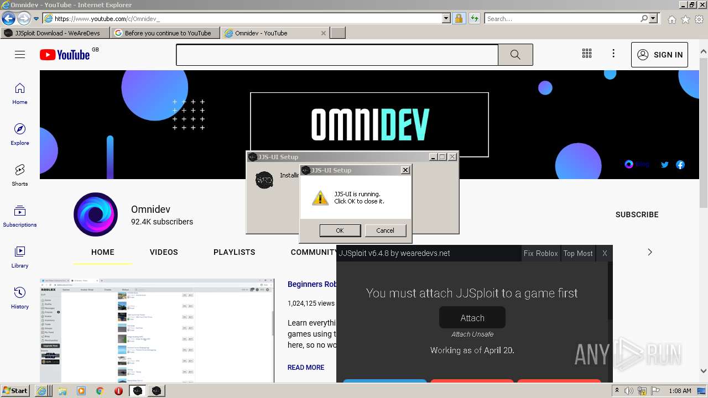Click the IE search box magnifier
This screenshot has height=398, width=708.
(644, 18)
